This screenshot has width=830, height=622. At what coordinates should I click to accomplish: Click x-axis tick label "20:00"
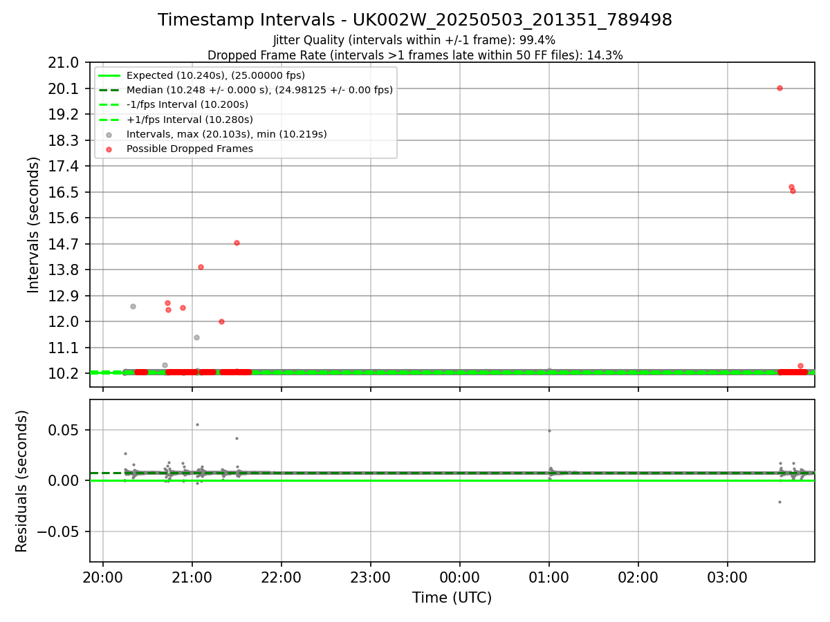point(103,576)
